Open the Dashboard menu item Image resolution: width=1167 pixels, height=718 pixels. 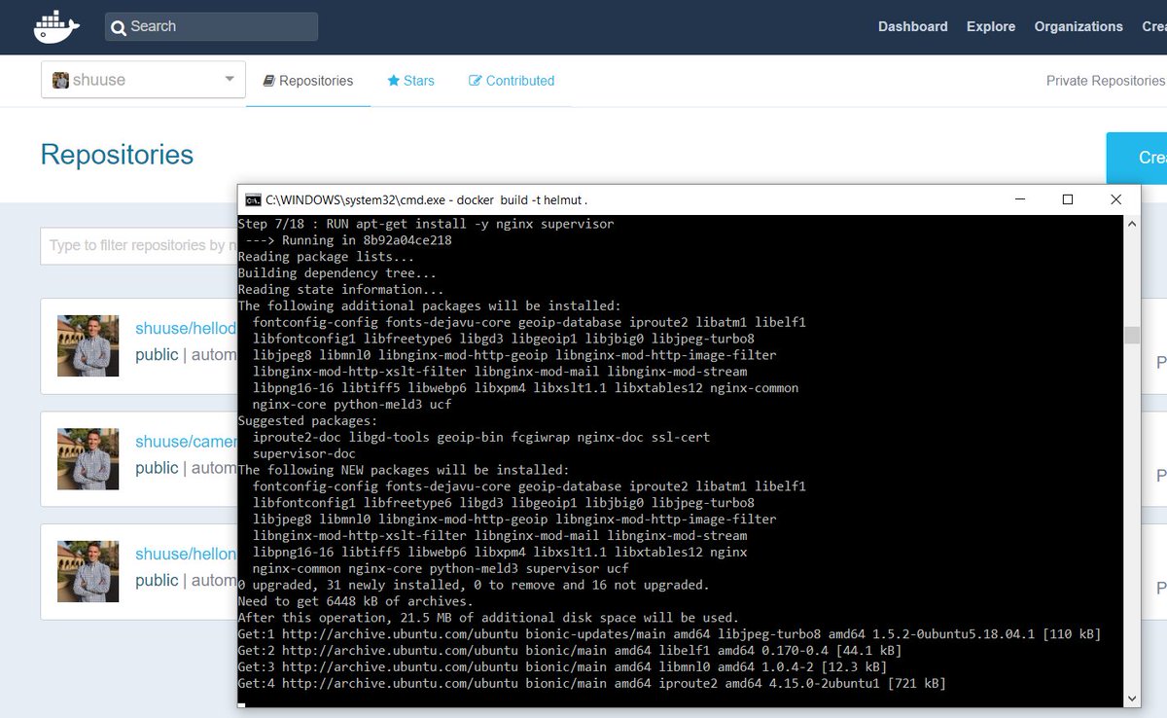(912, 26)
